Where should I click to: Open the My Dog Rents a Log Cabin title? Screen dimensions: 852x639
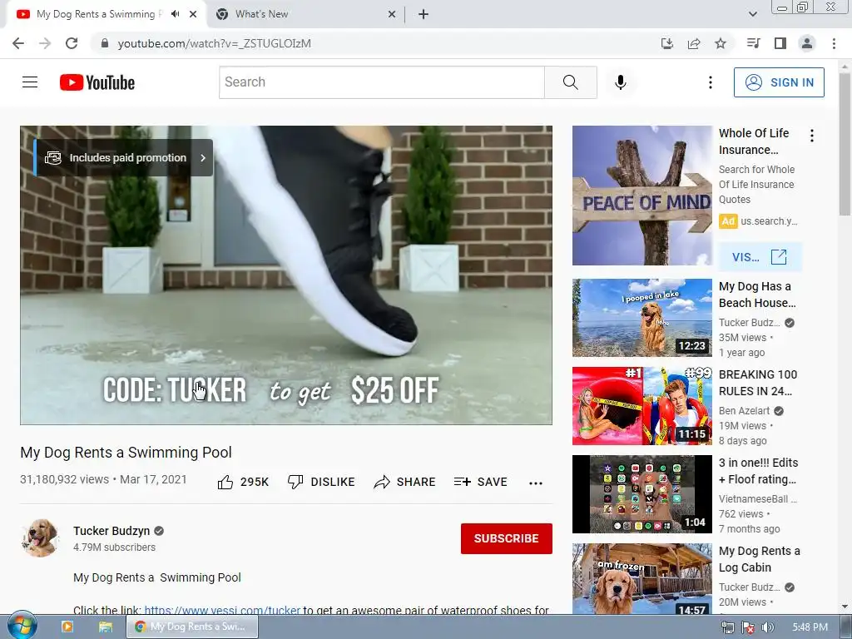click(x=760, y=559)
